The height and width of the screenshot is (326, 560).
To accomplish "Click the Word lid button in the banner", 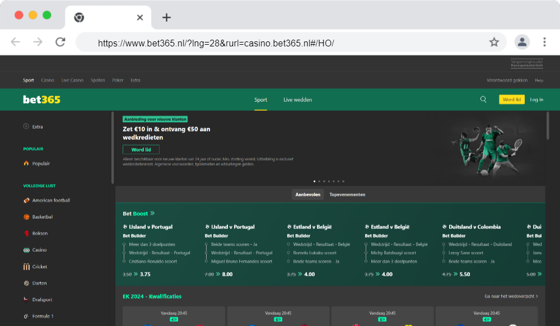I will 141,149.
